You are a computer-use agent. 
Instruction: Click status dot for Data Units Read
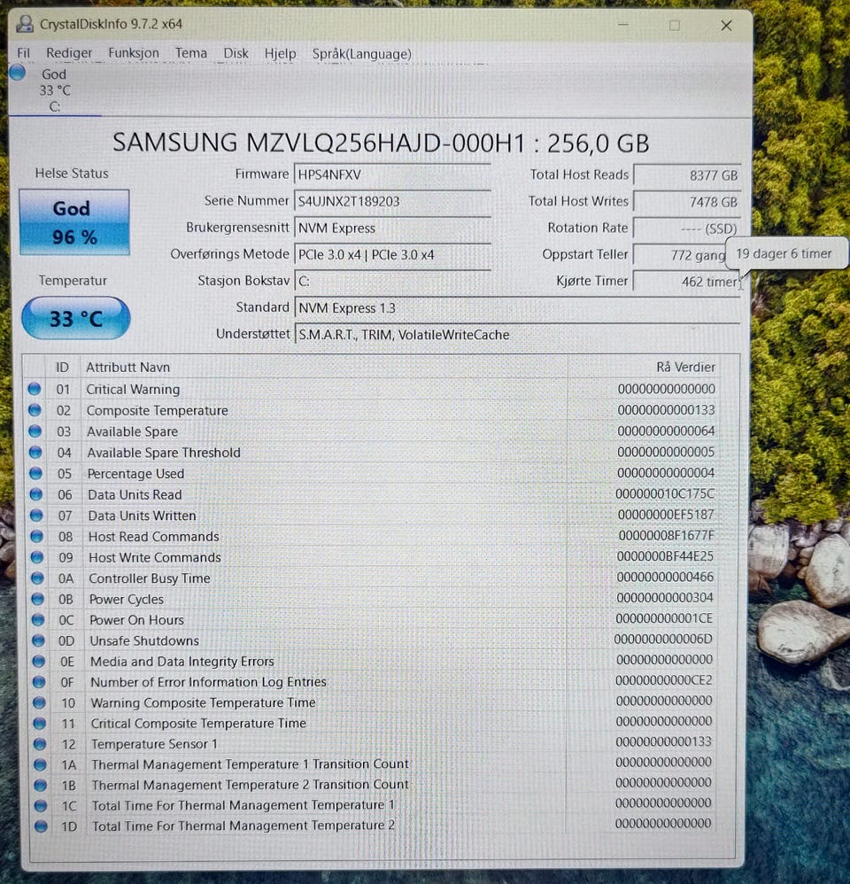[x=36, y=494]
